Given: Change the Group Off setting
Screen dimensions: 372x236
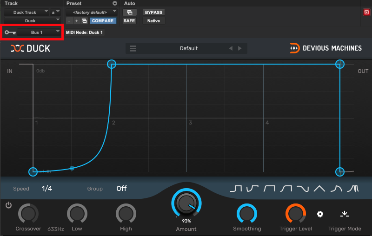Looking at the screenshot, I should point(121,189).
